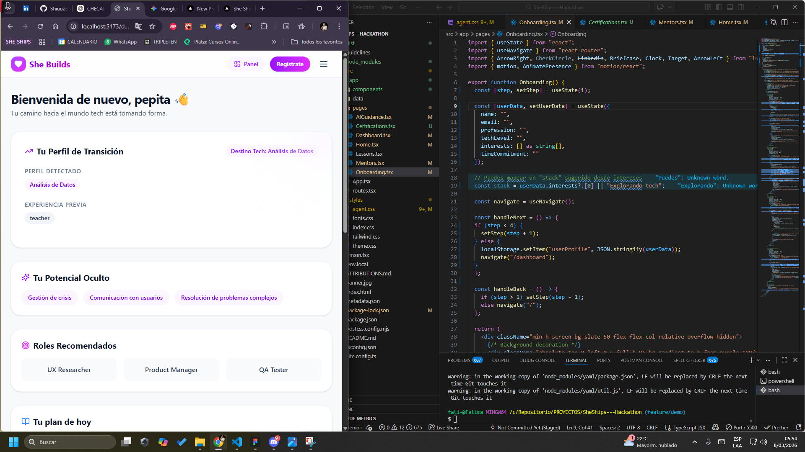Maximize the terminal panel size

pyautogui.click(x=784, y=360)
